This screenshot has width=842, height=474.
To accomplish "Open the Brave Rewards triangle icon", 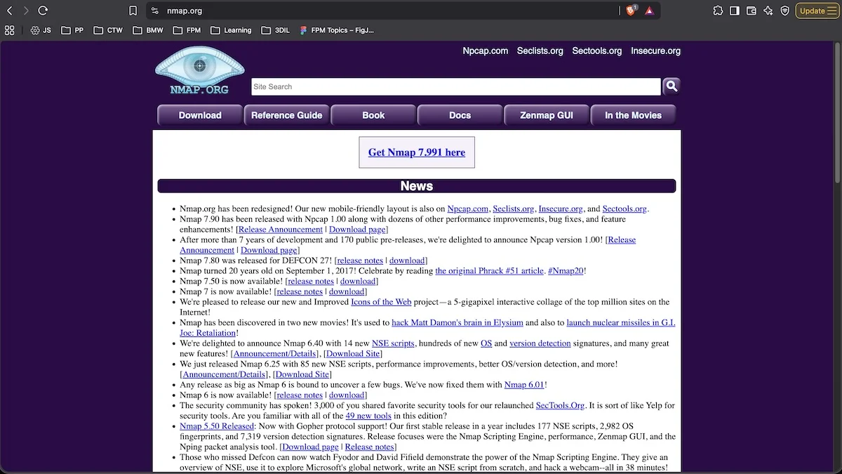I will (x=650, y=11).
